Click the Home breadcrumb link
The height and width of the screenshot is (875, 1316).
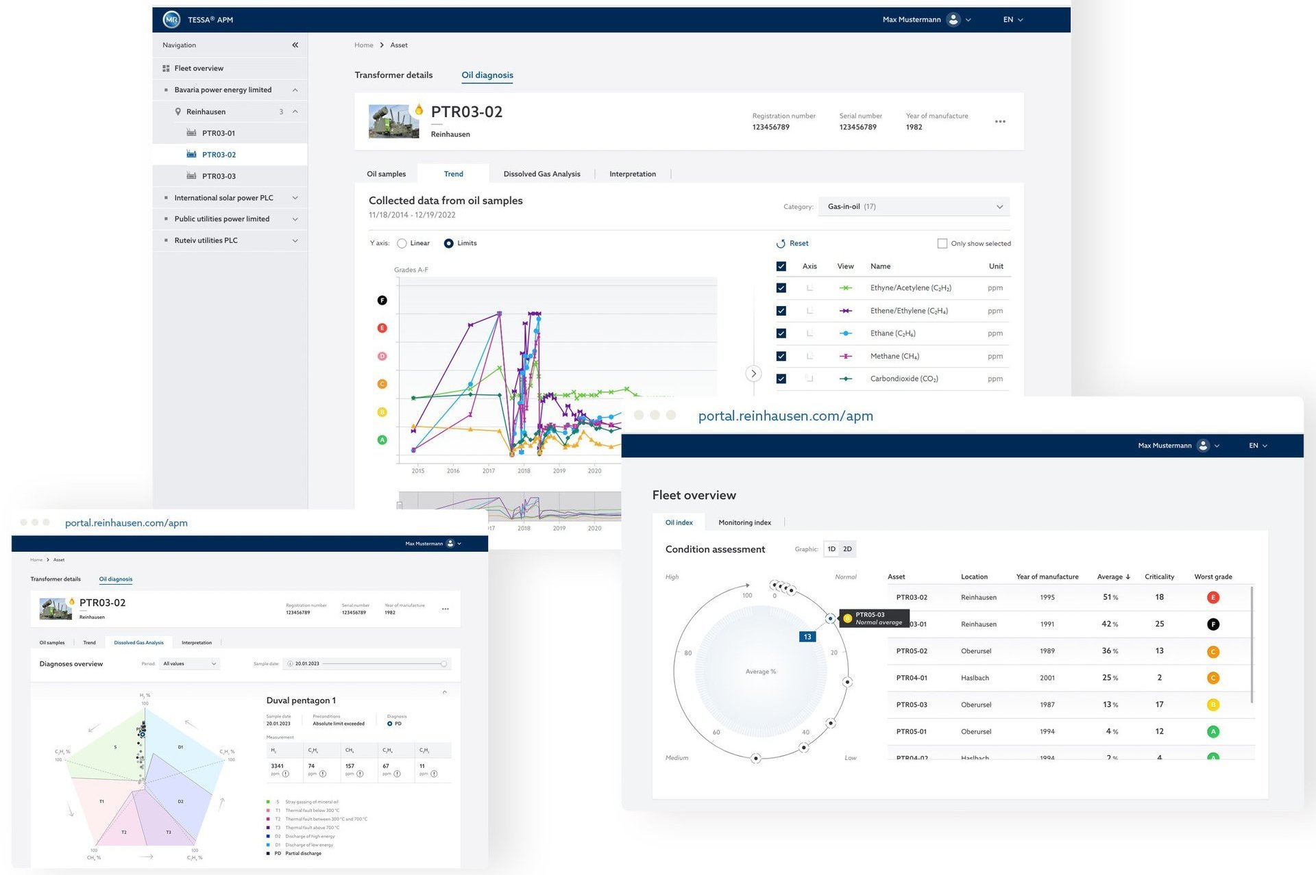click(363, 45)
